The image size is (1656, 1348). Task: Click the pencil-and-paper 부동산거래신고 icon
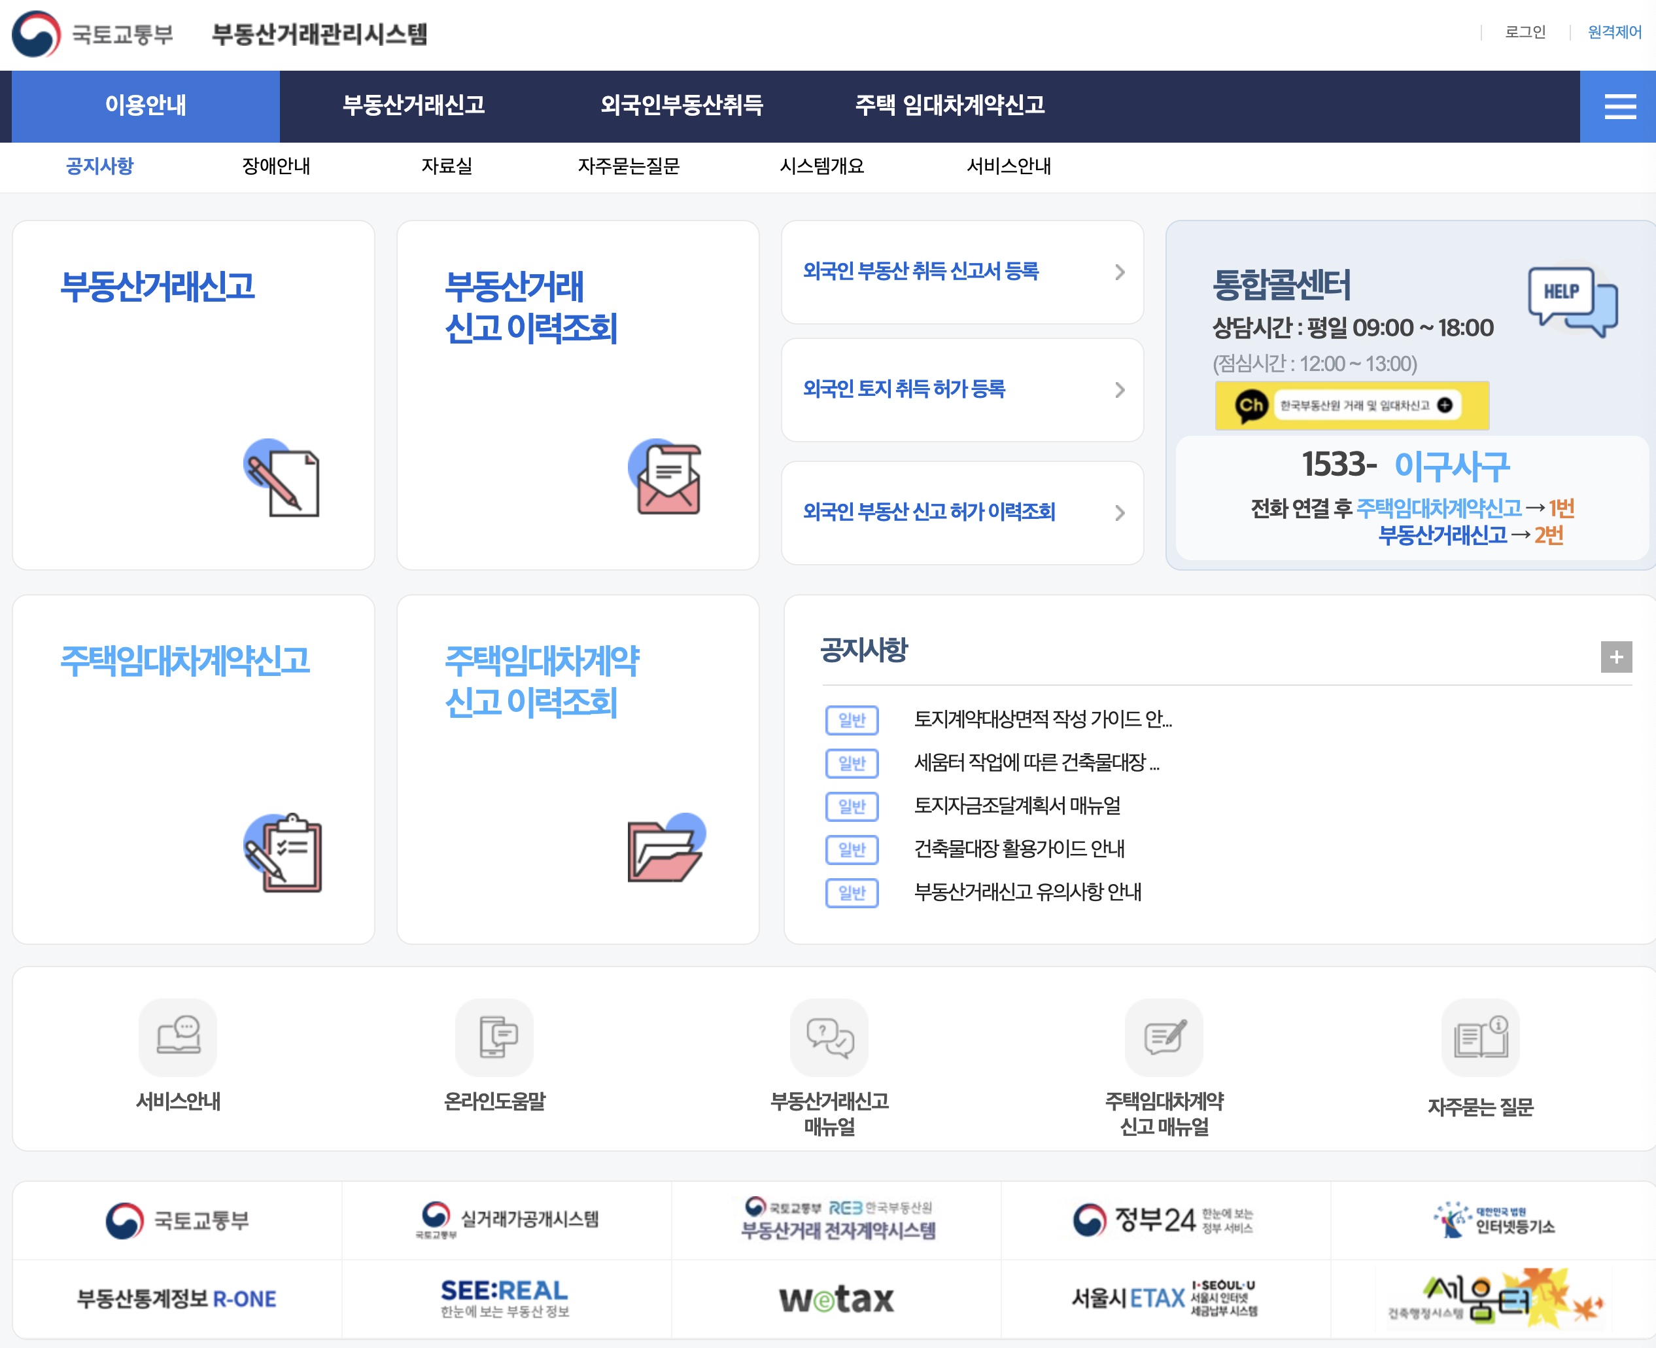[282, 478]
